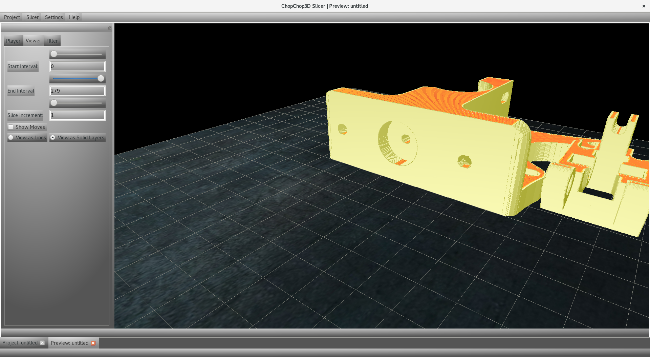Close the Preview: untitled tab
This screenshot has width=650, height=357.
pos(93,343)
